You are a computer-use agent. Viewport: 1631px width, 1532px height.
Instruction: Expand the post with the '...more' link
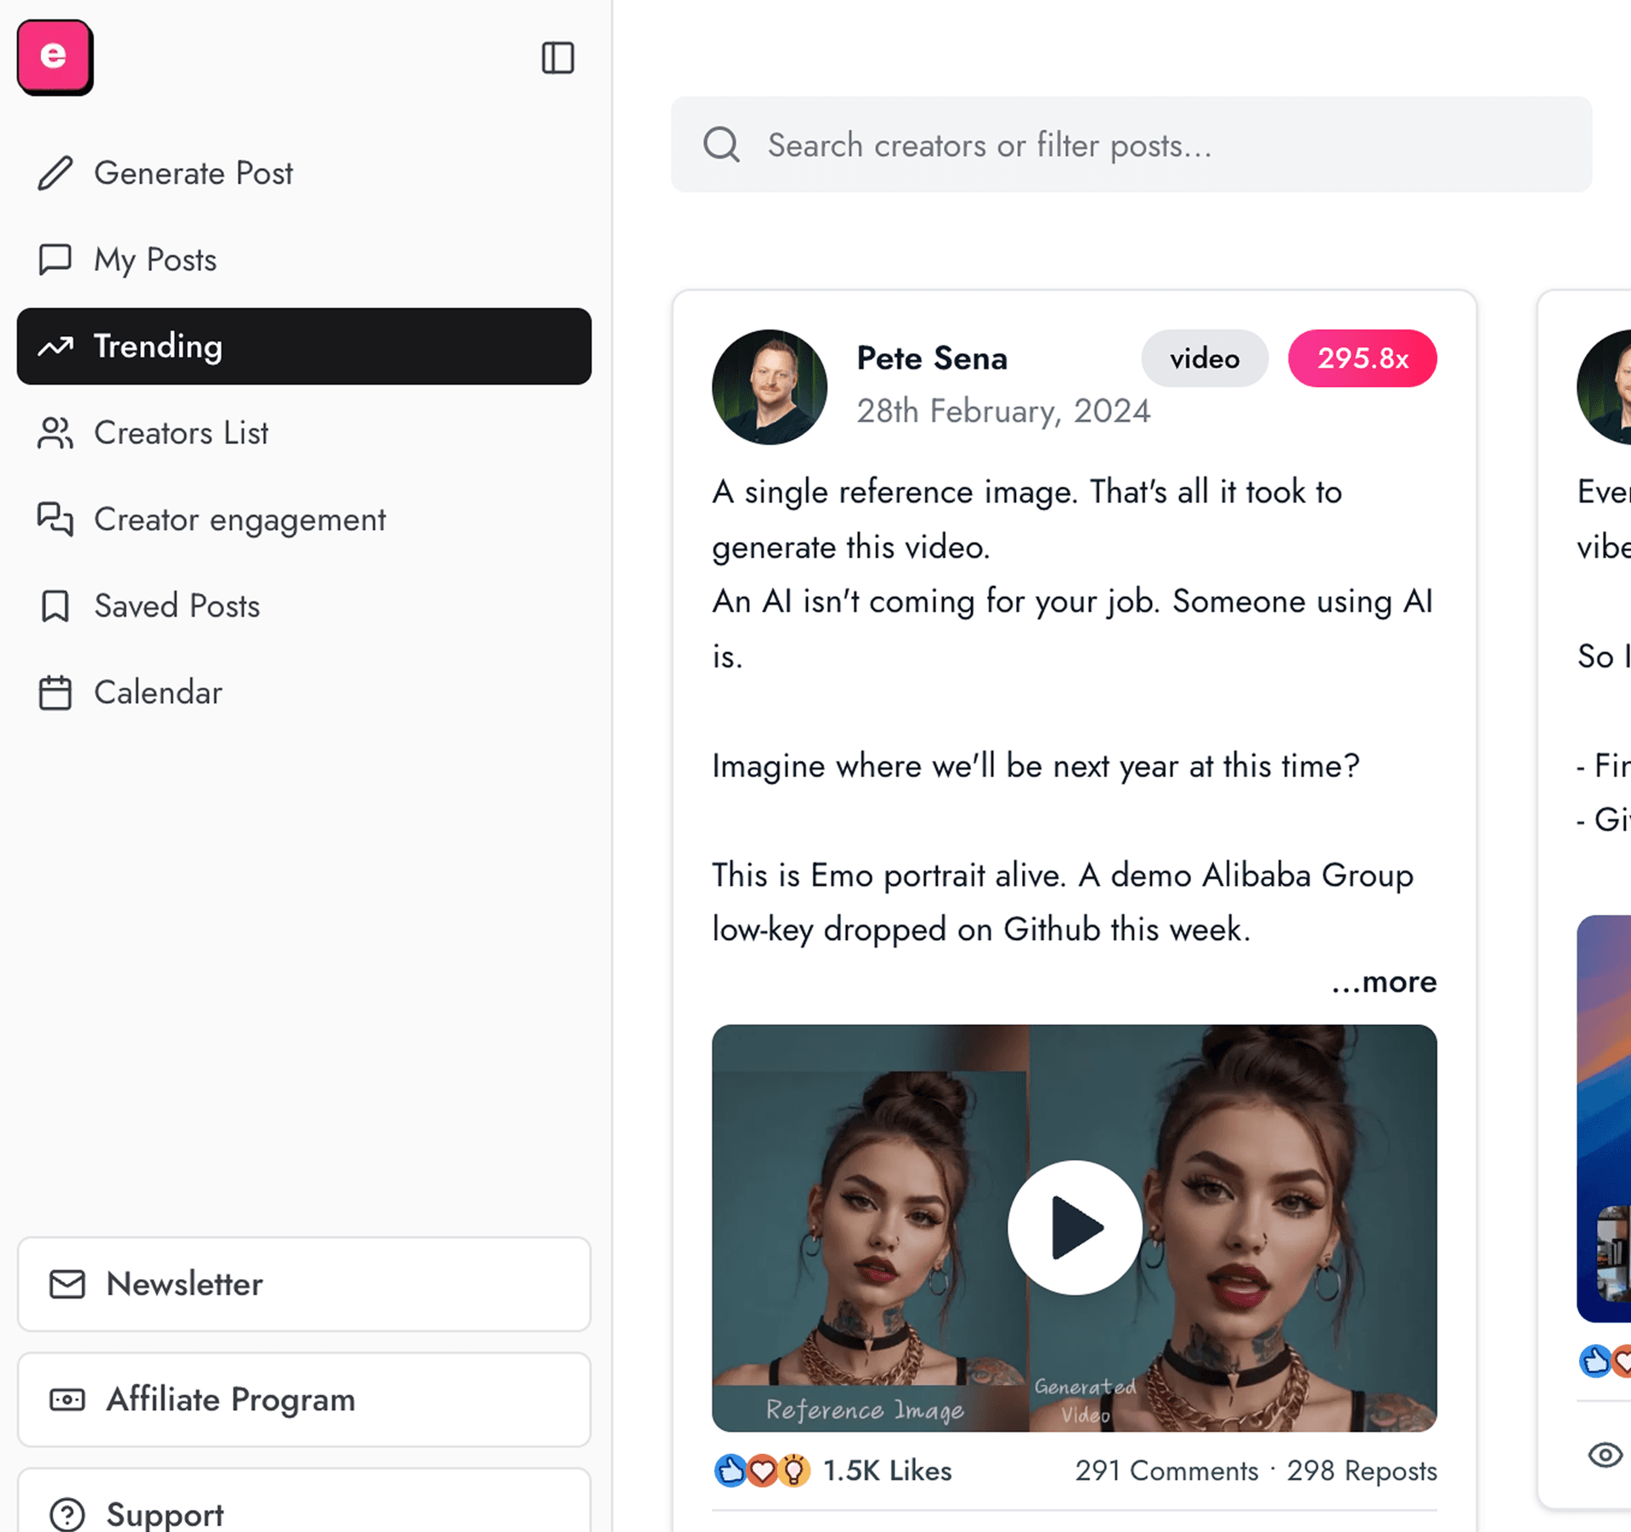coord(1383,982)
